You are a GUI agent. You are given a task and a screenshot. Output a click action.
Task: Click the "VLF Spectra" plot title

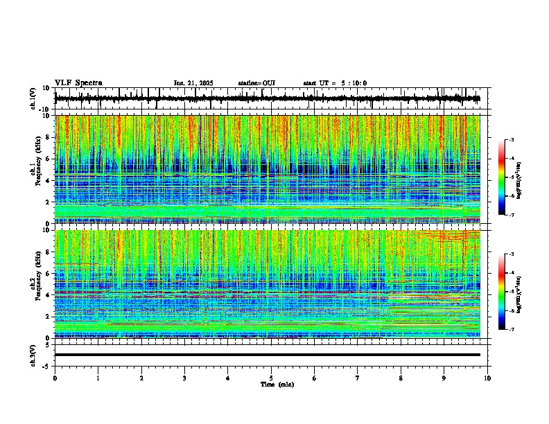click(x=78, y=83)
